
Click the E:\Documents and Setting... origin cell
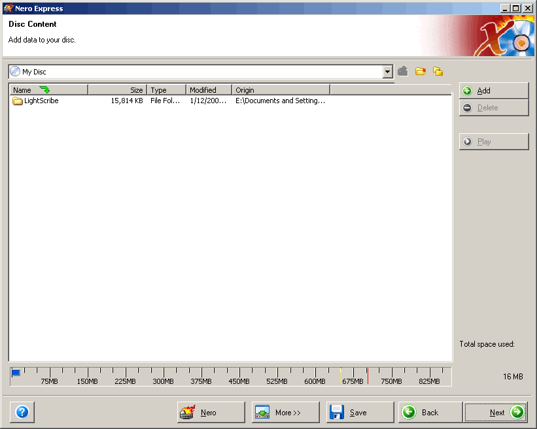click(280, 101)
